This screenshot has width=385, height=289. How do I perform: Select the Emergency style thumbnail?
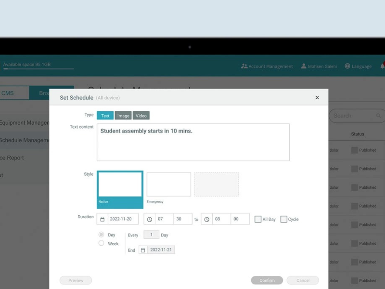coord(168,184)
